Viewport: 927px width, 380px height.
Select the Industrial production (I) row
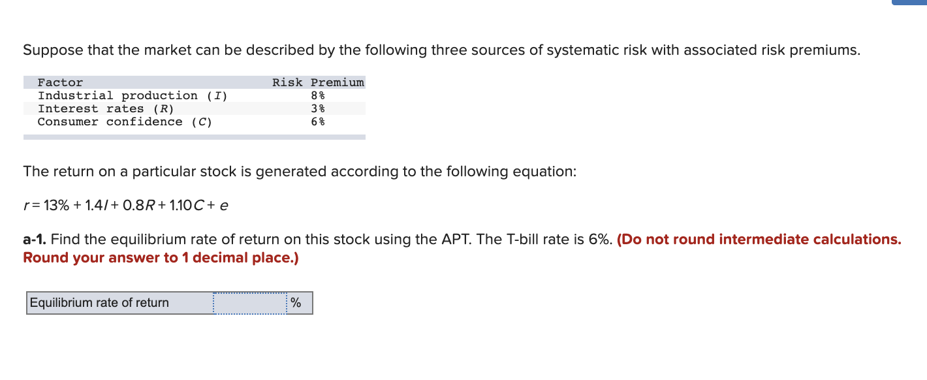(195, 96)
